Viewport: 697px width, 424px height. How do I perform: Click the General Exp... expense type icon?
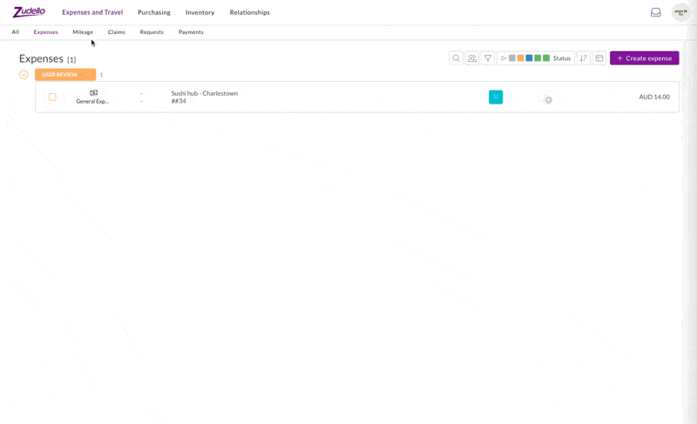point(93,93)
